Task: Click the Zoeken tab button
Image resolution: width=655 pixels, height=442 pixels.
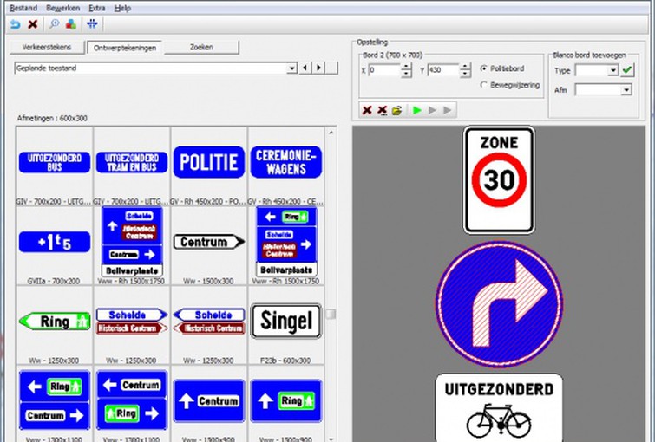Action: click(x=201, y=48)
